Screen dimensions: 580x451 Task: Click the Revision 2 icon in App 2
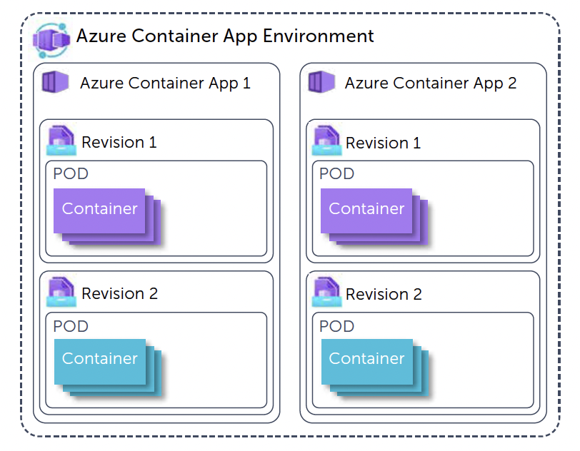[326, 292]
